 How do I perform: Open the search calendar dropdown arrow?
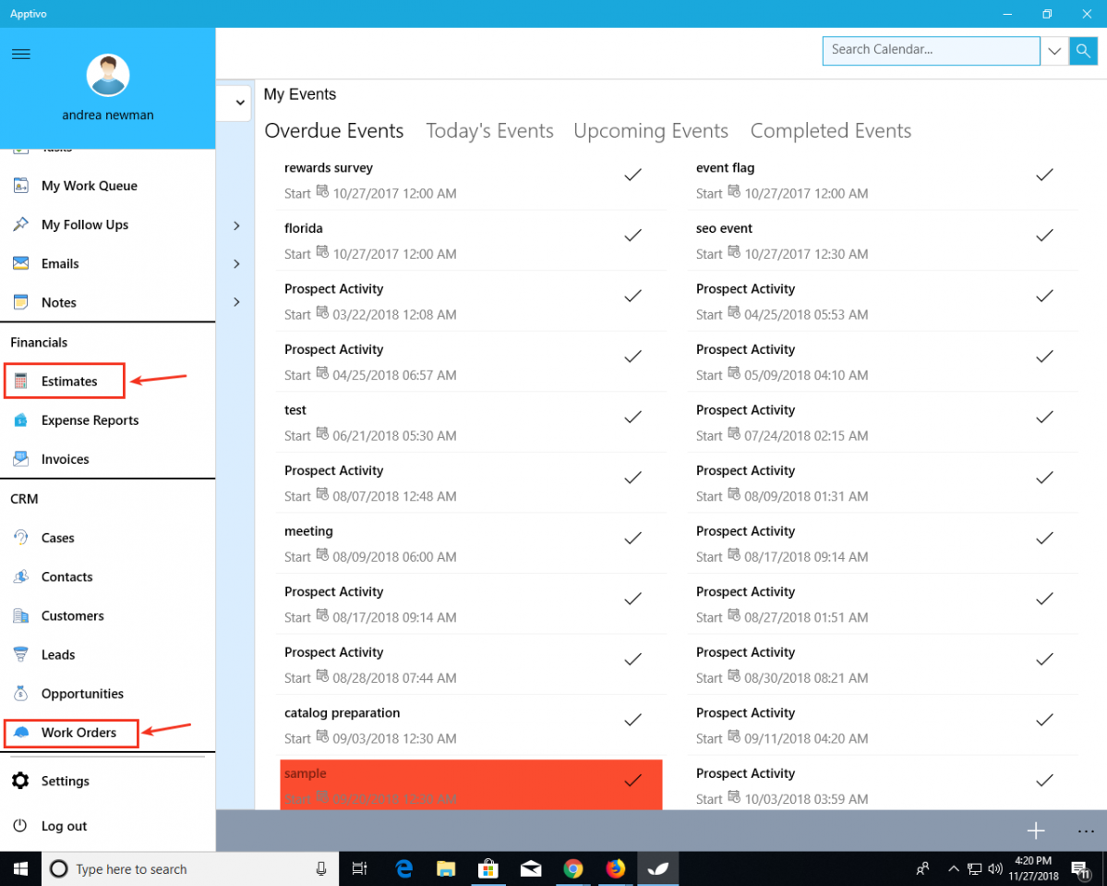1054,51
